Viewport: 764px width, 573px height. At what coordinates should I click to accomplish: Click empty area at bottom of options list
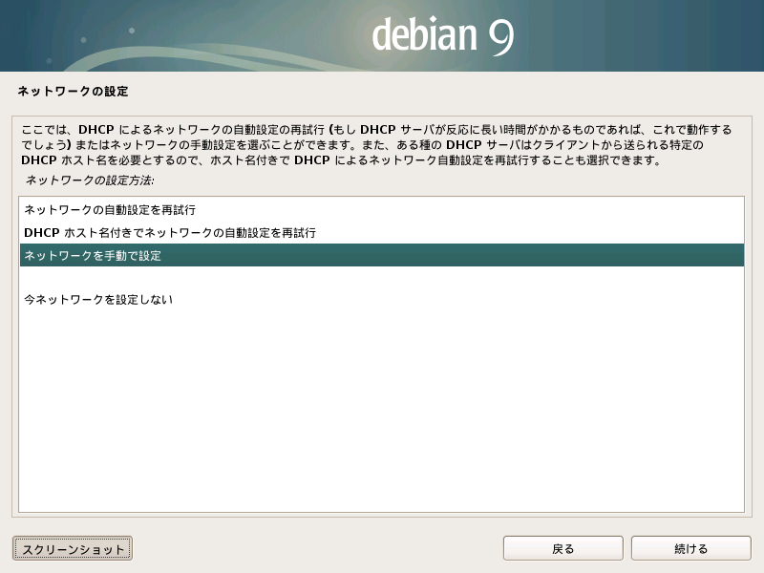(382, 430)
